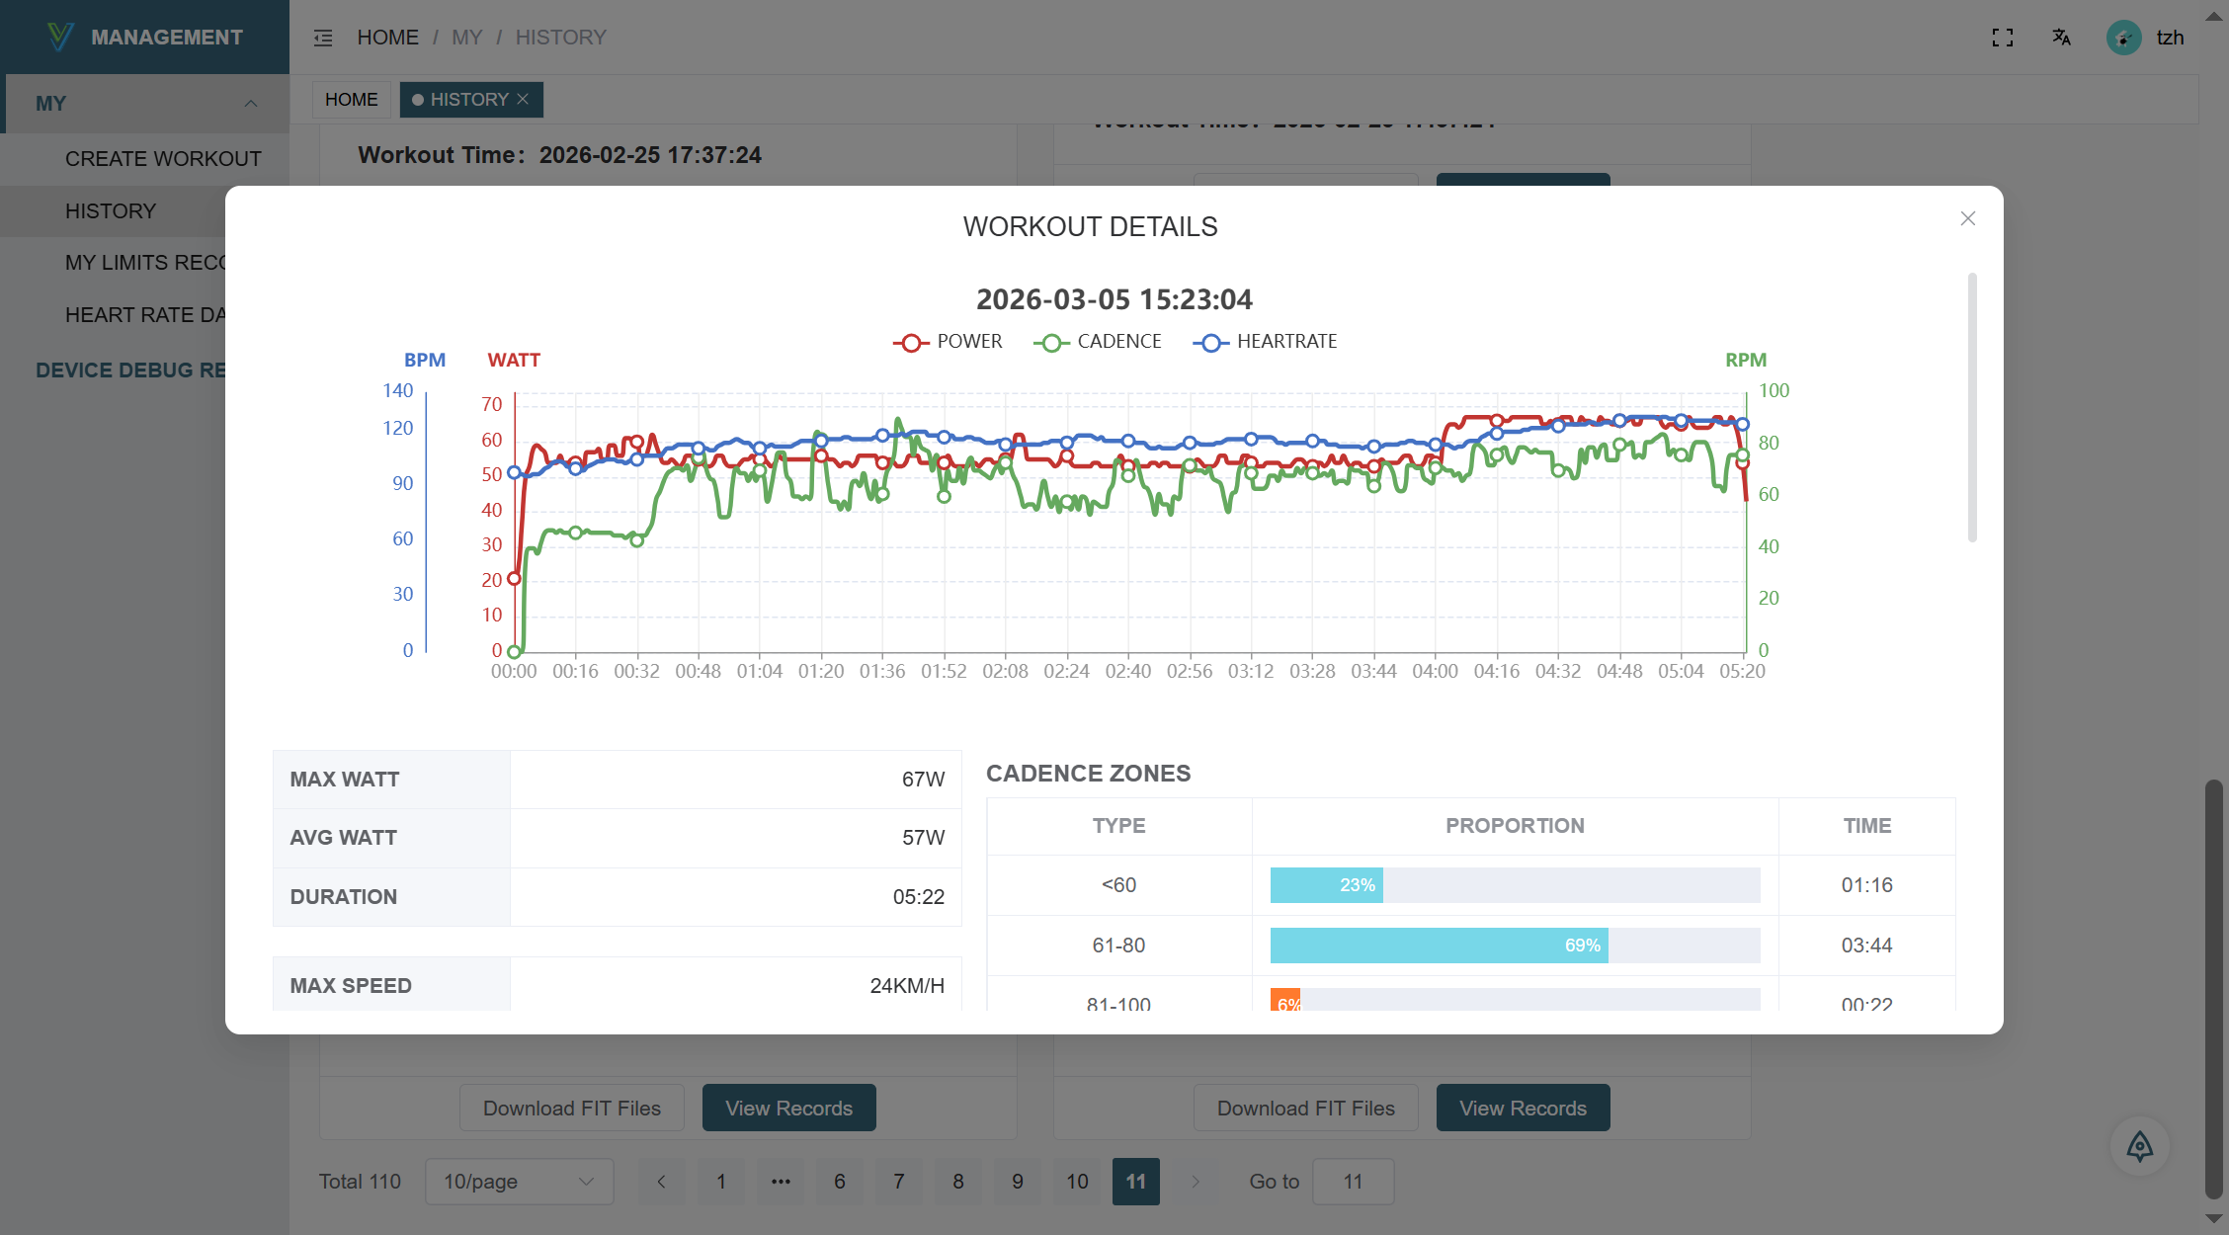
Task: Enter fullscreen mode icon
Action: (2002, 38)
